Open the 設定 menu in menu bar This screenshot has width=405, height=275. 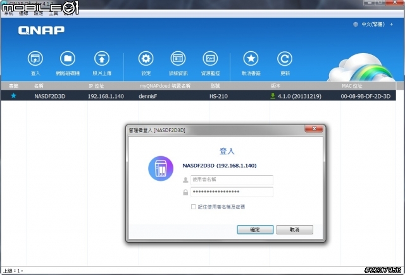(x=39, y=13)
